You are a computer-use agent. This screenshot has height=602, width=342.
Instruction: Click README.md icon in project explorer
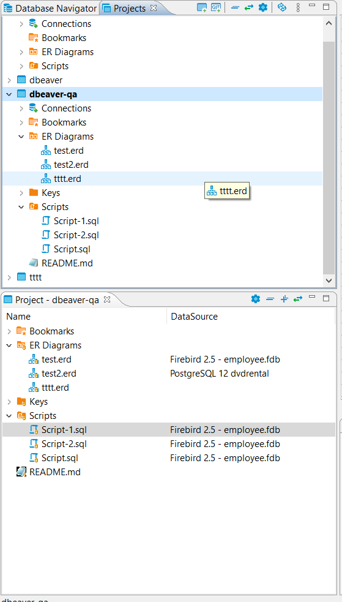pyautogui.click(x=21, y=472)
